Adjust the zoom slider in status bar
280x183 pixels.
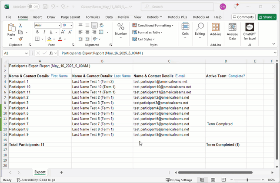tap(247, 180)
